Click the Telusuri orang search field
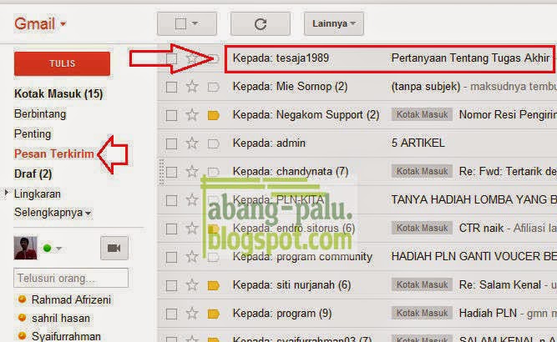 pyautogui.click(x=71, y=278)
